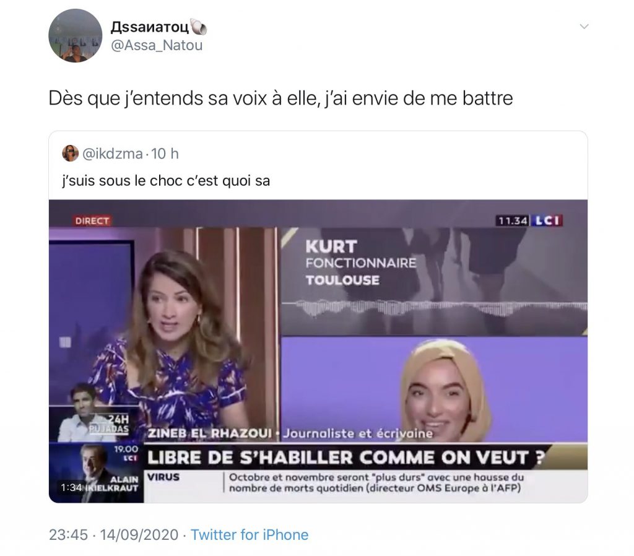Click the main tweet text

pyautogui.click(x=280, y=98)
